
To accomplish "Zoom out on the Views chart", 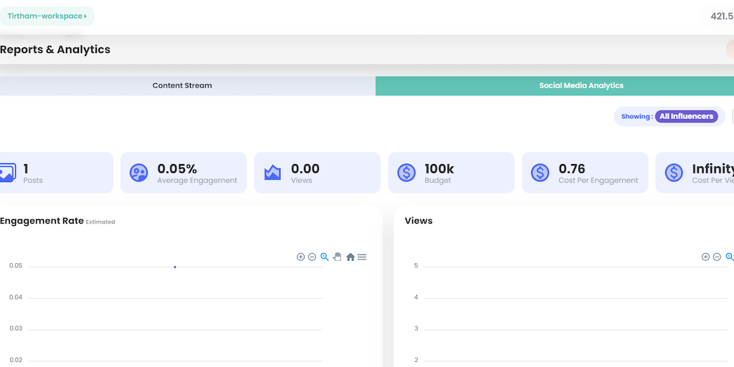I will [717, 257].
